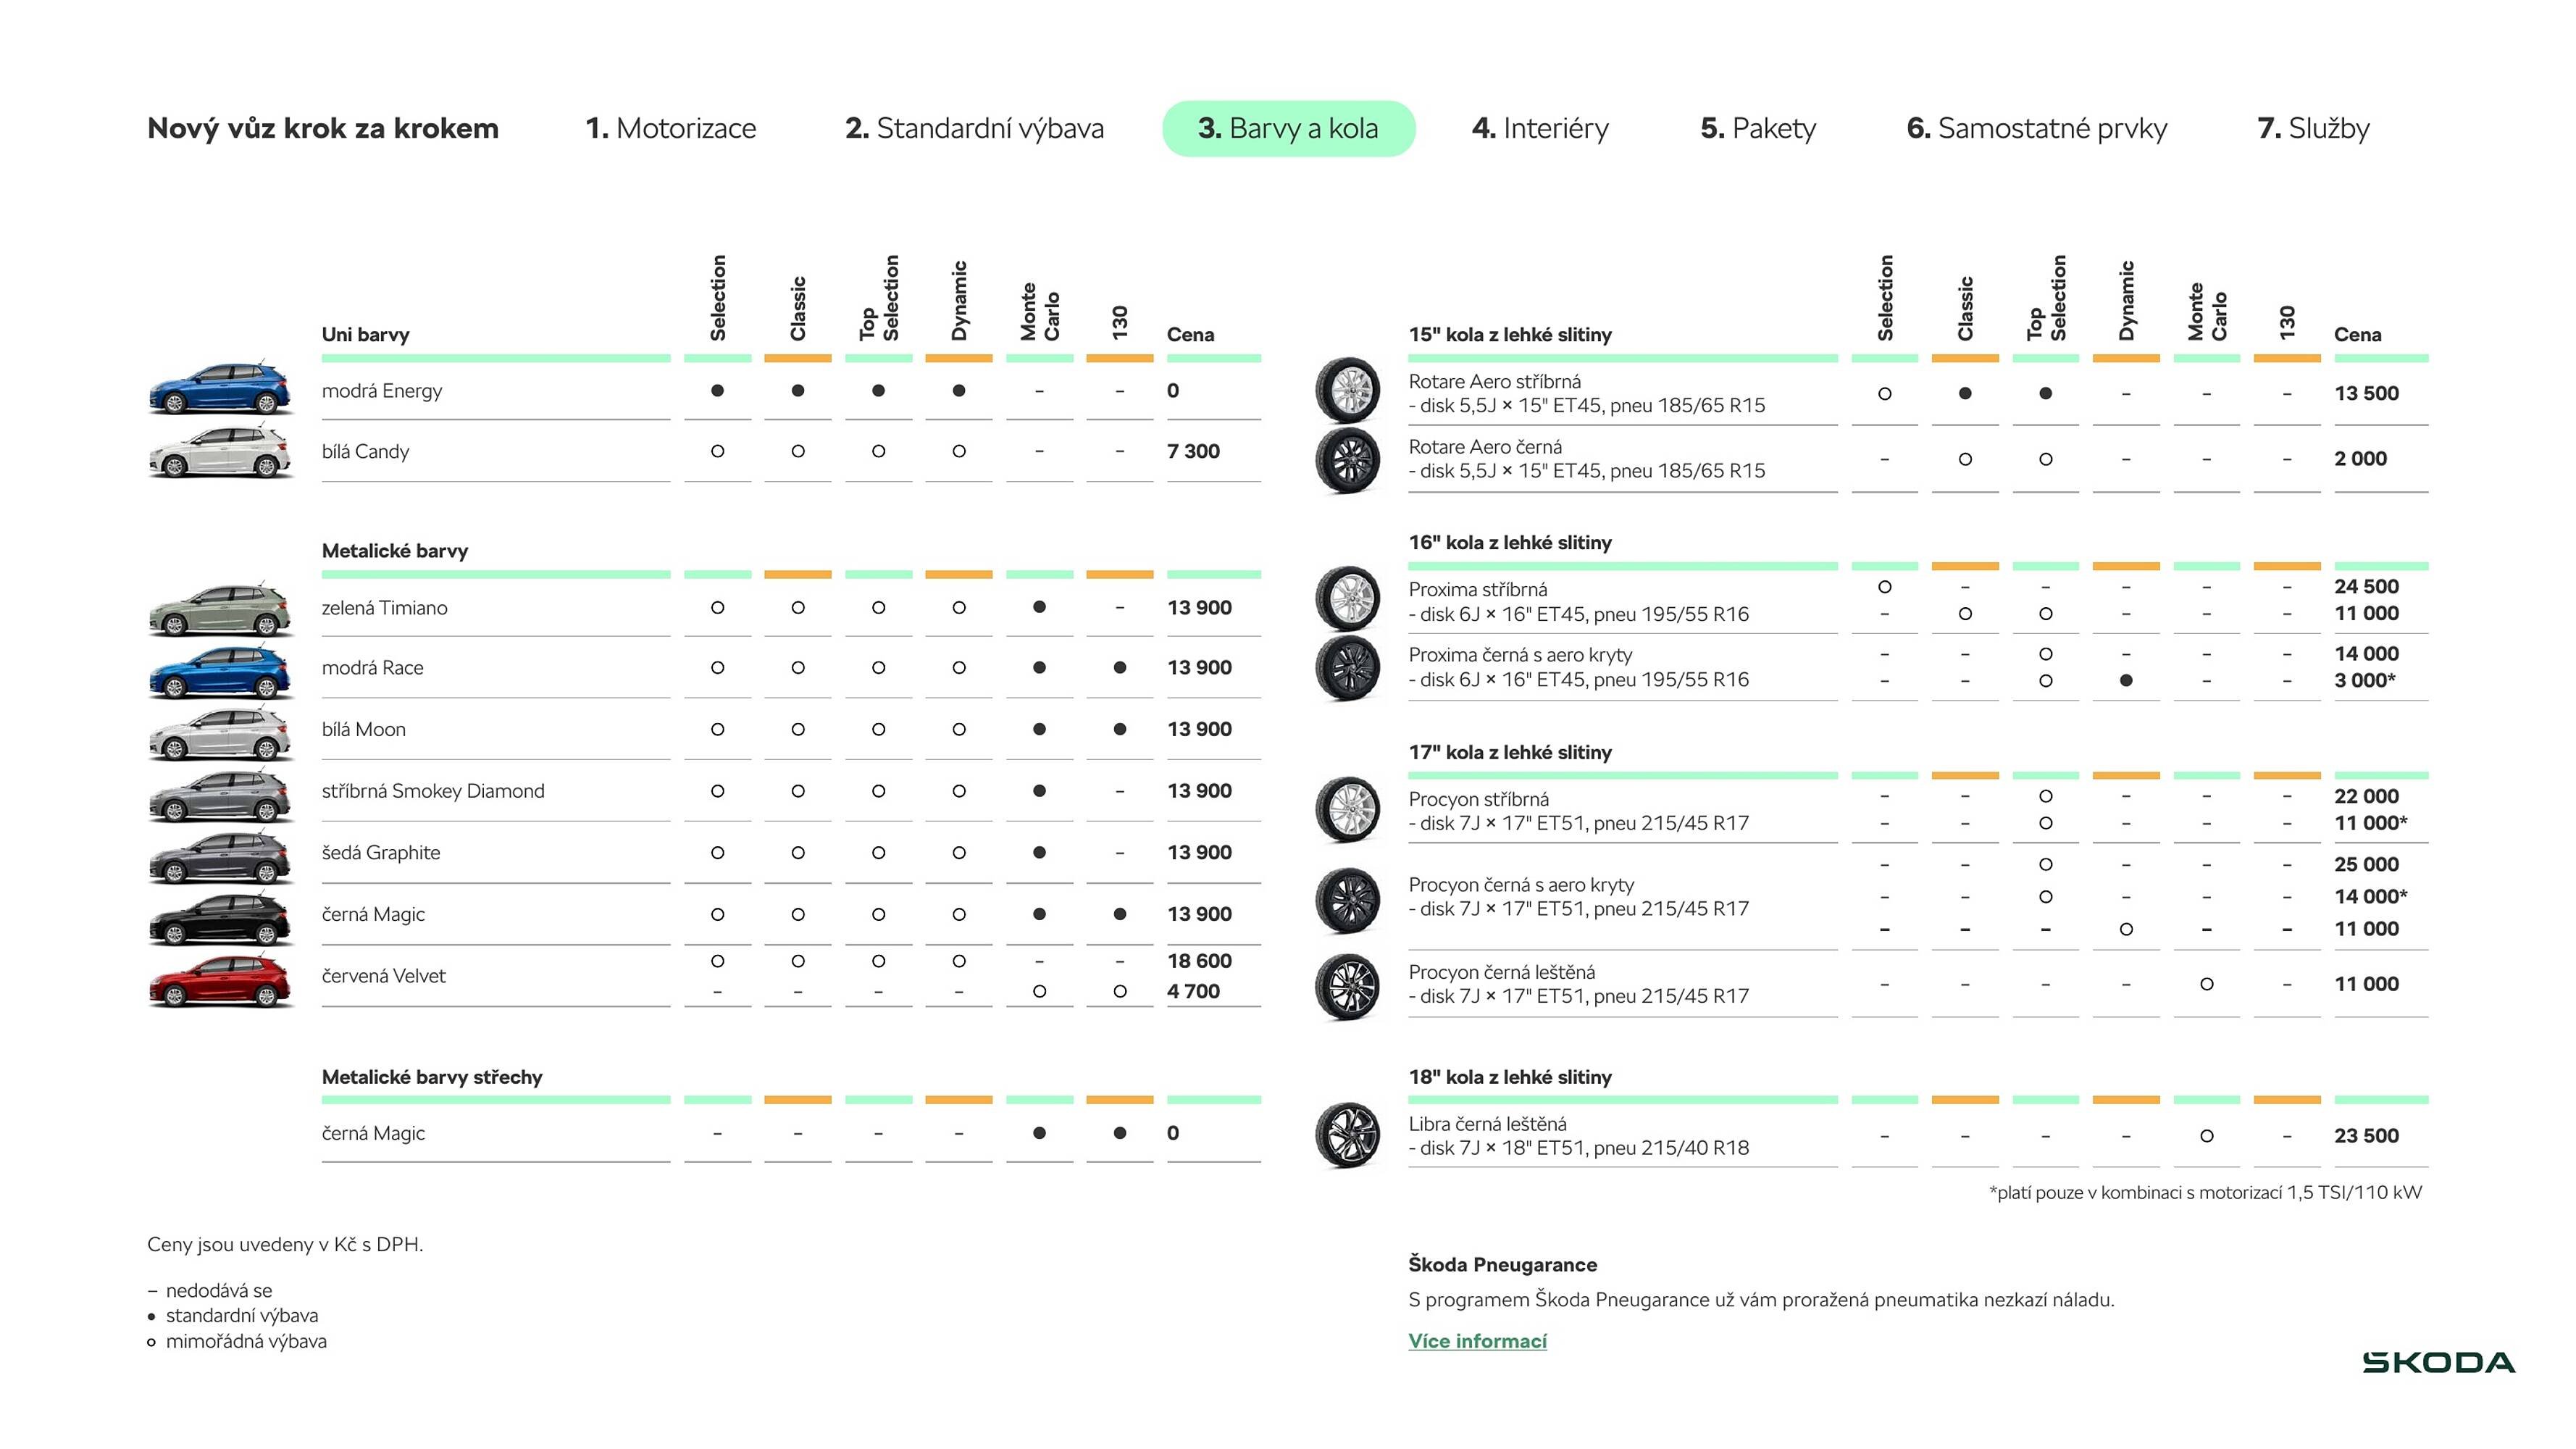
Task: Go to the 5. Pakety section
Action: 1758,128
